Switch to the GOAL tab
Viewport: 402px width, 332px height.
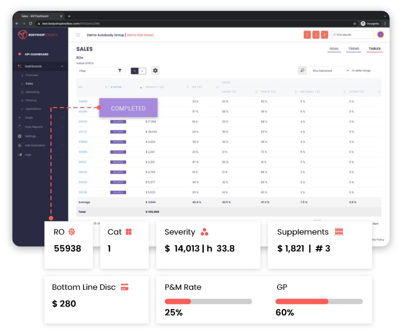(334, 49)
